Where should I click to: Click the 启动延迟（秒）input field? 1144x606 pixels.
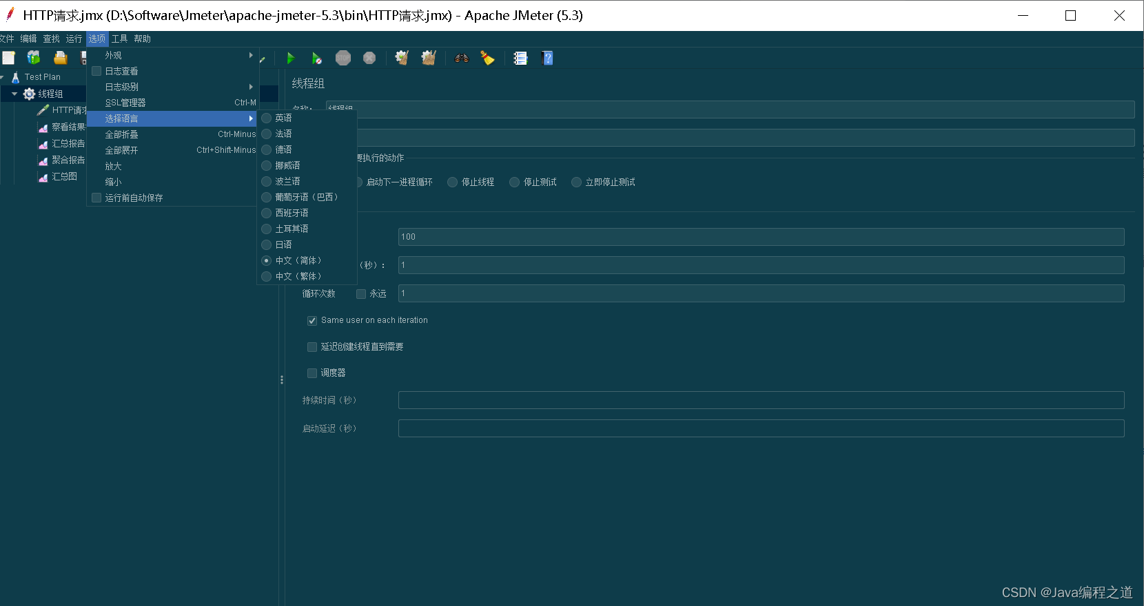[x=761, y=428]
